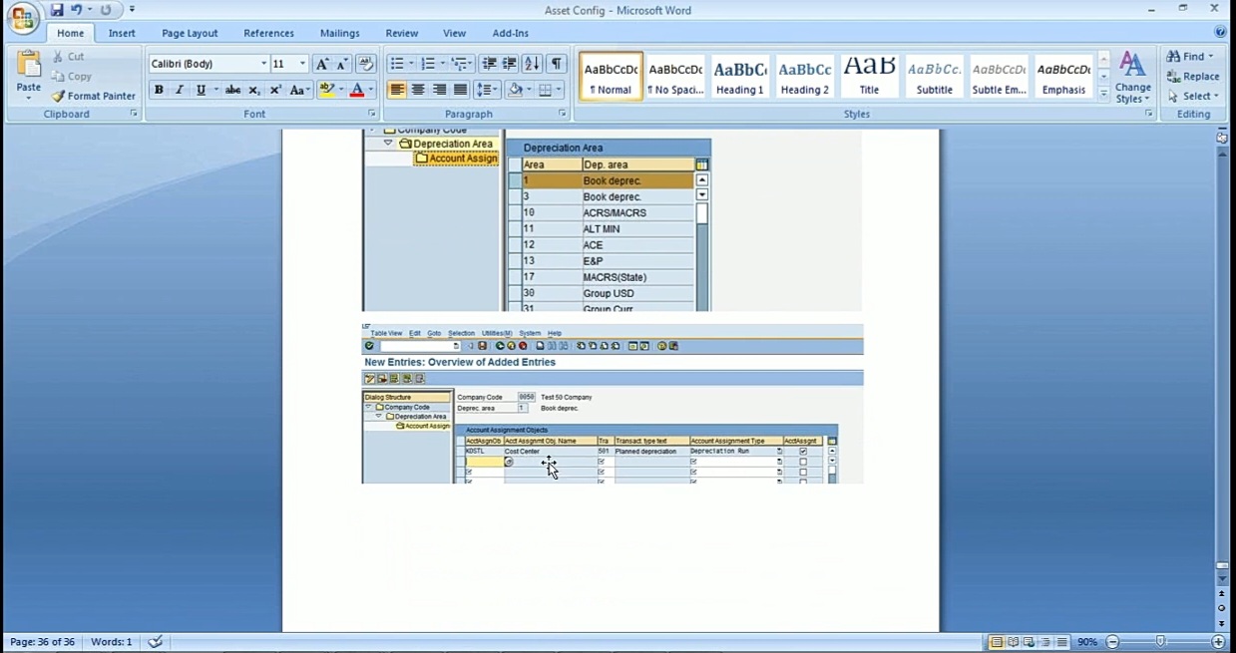Open the Review tab
Image resolution: width=1236 pixels, height=653 pixels.
click(402, 33)
